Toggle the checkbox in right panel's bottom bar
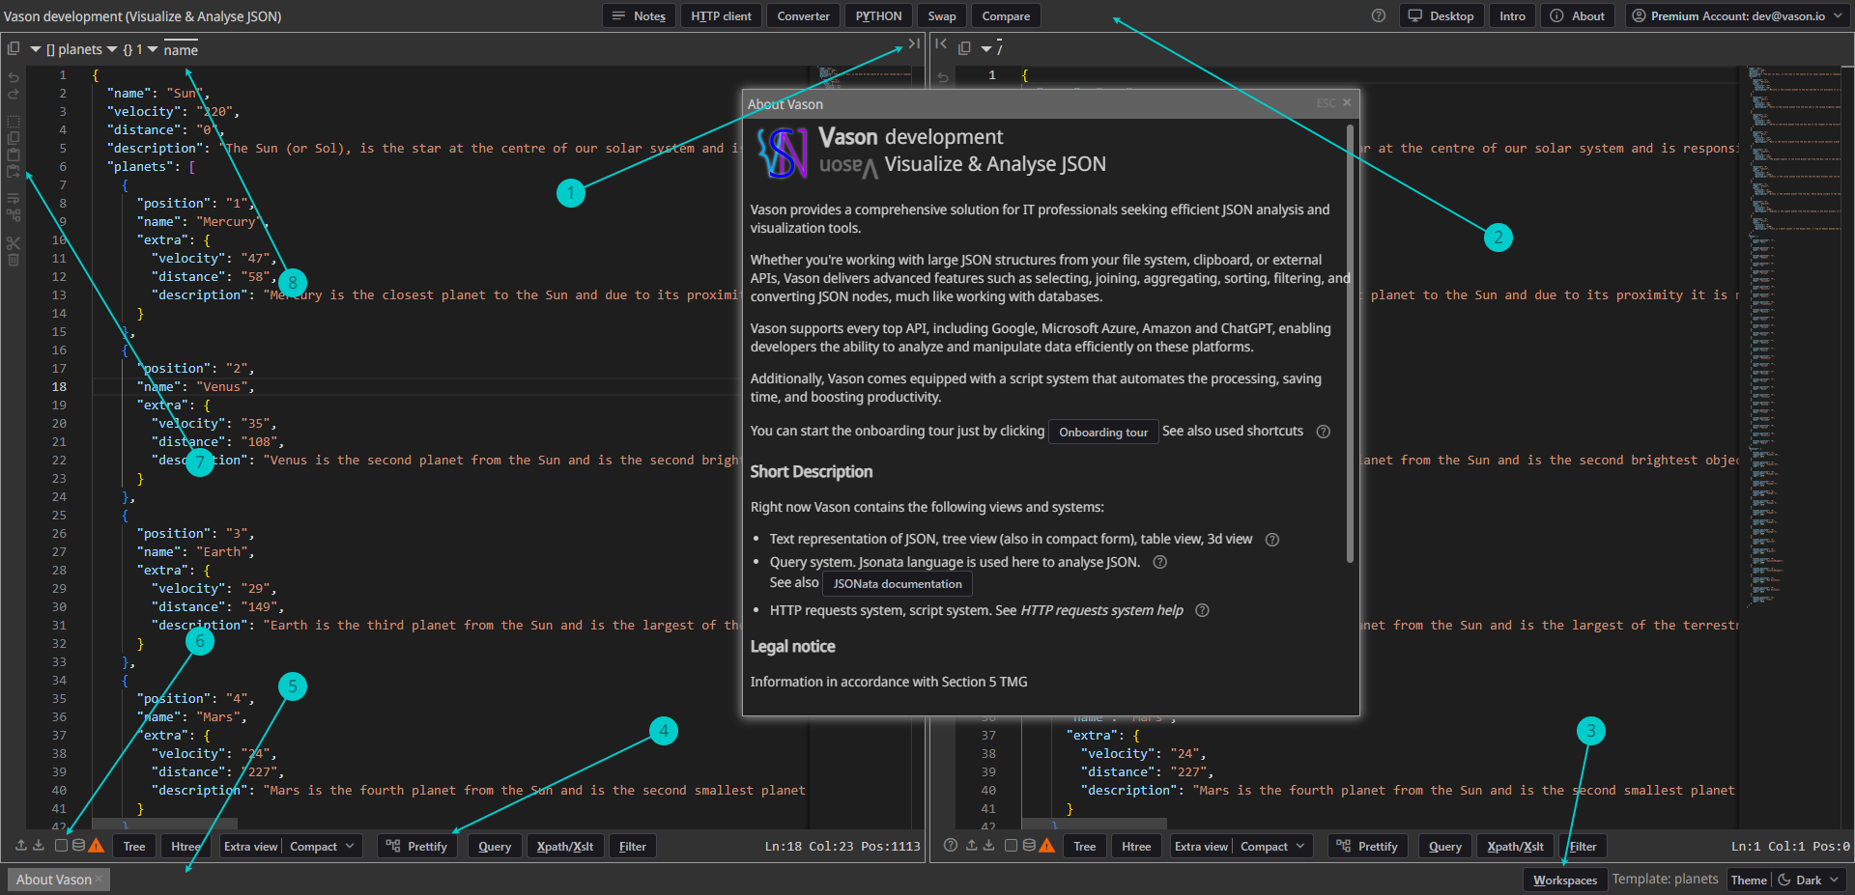1855x895 pixels. point(1011,846)
